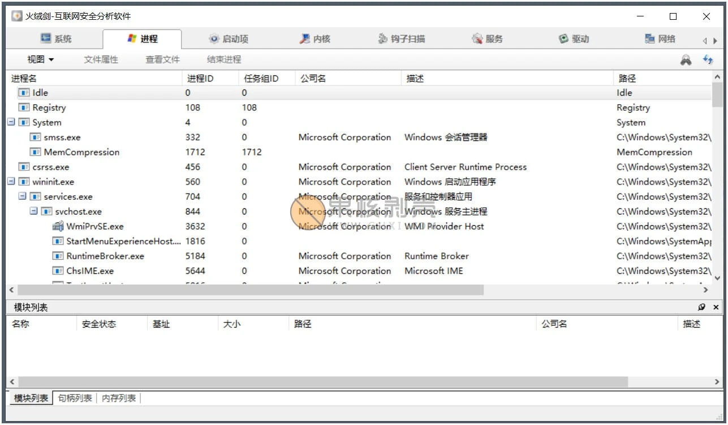Click the module list horizontal scrollbar thumb
This screenshot has width=728, height=425.
click(x=323, y=382)
